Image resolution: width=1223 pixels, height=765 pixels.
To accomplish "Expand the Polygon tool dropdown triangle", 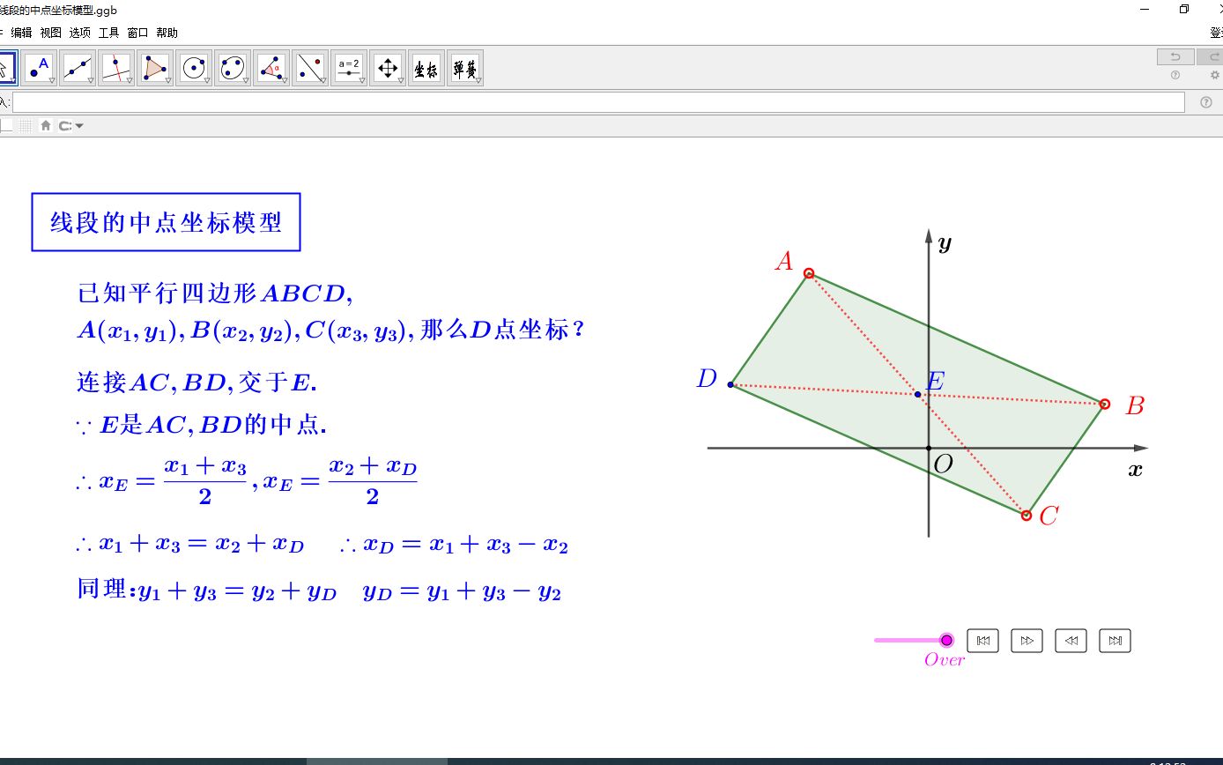I will coord(167,80).
